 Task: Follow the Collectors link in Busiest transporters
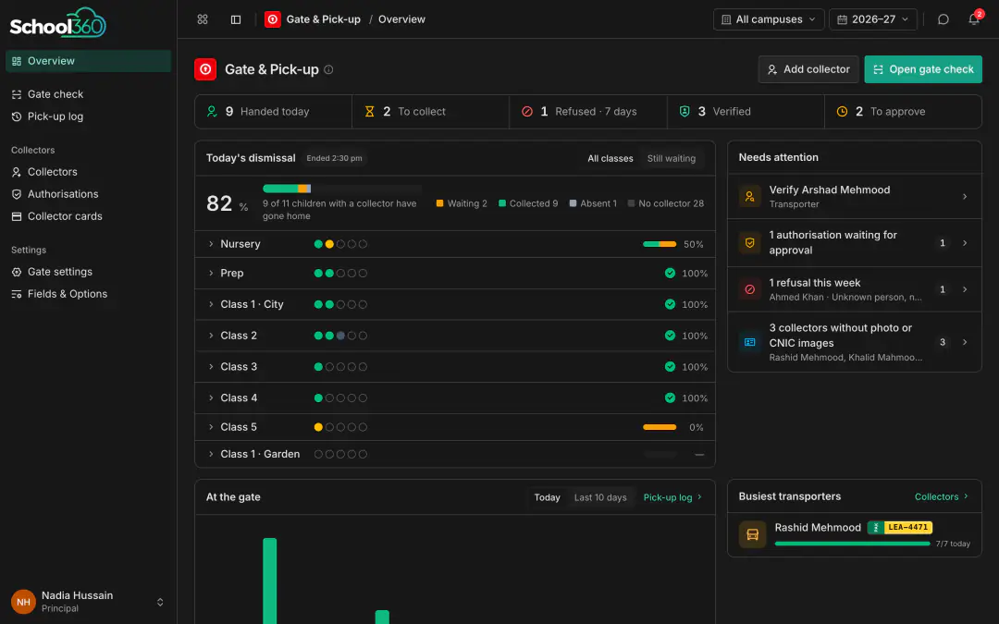coord(941,496)
